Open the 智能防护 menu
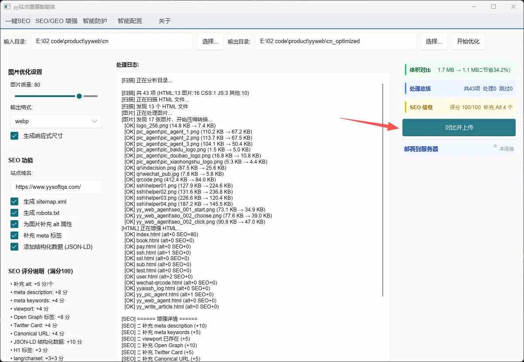The image size is (524, 362). (x=95, y=21)
